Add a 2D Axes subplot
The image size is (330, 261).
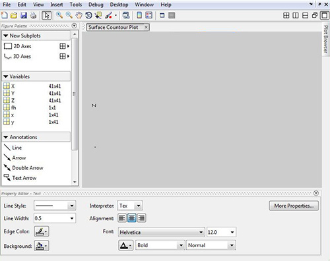click(x=18, y=46)
